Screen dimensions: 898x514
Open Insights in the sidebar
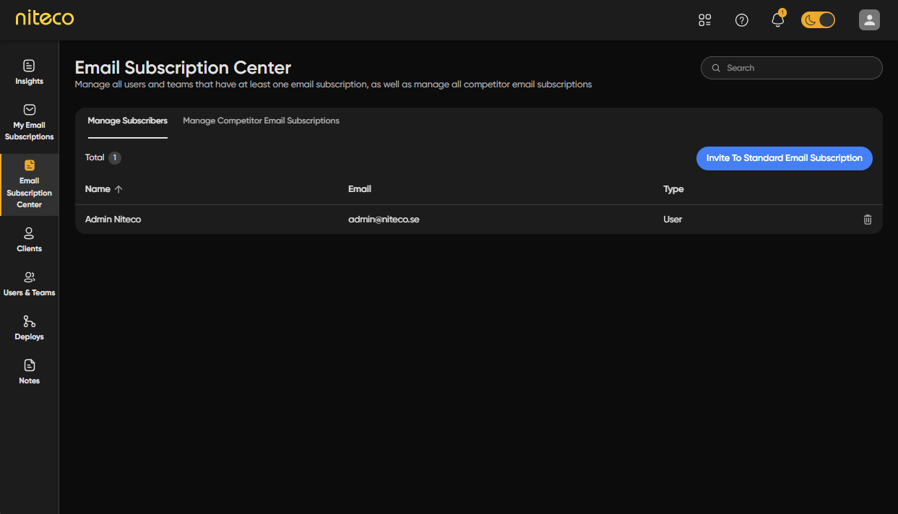pyautogui.click(x=30, y=72)
